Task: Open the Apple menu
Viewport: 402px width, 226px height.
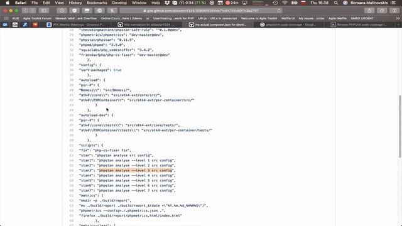Action: point(8,3)
